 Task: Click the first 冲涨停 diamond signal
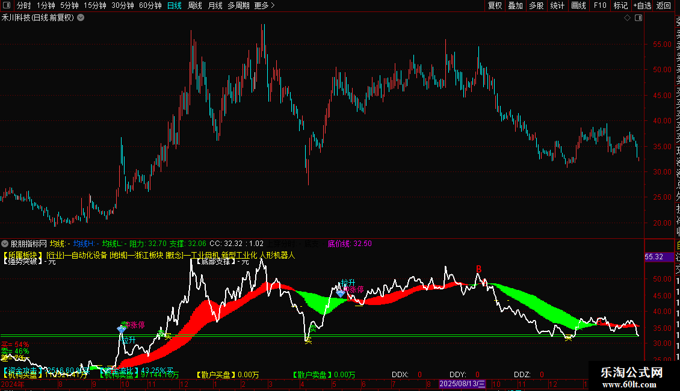(122, 330)
